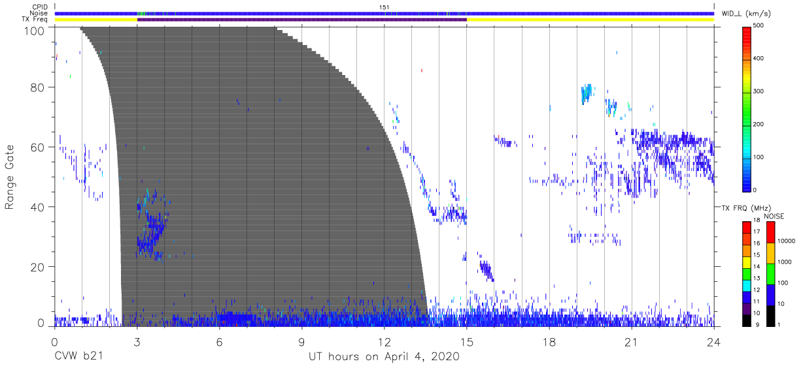The height and width of the screenshot is (370, 803).
Task: Click the 'UT hours on April 4, 2020' title
Action: click(x=384, y=357)
